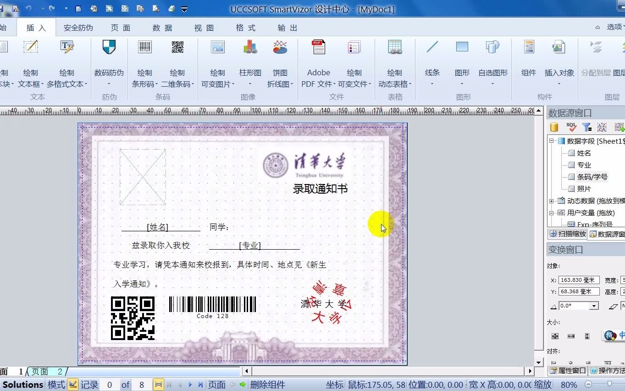
Task: Toggle the 模式 design mode button
Action: coord(73,385)
